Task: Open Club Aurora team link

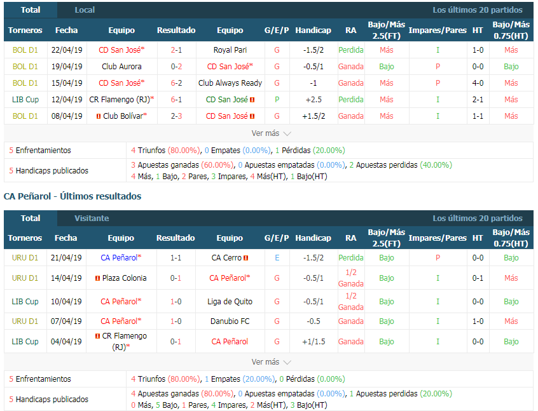Action: [x=121, y=67]
